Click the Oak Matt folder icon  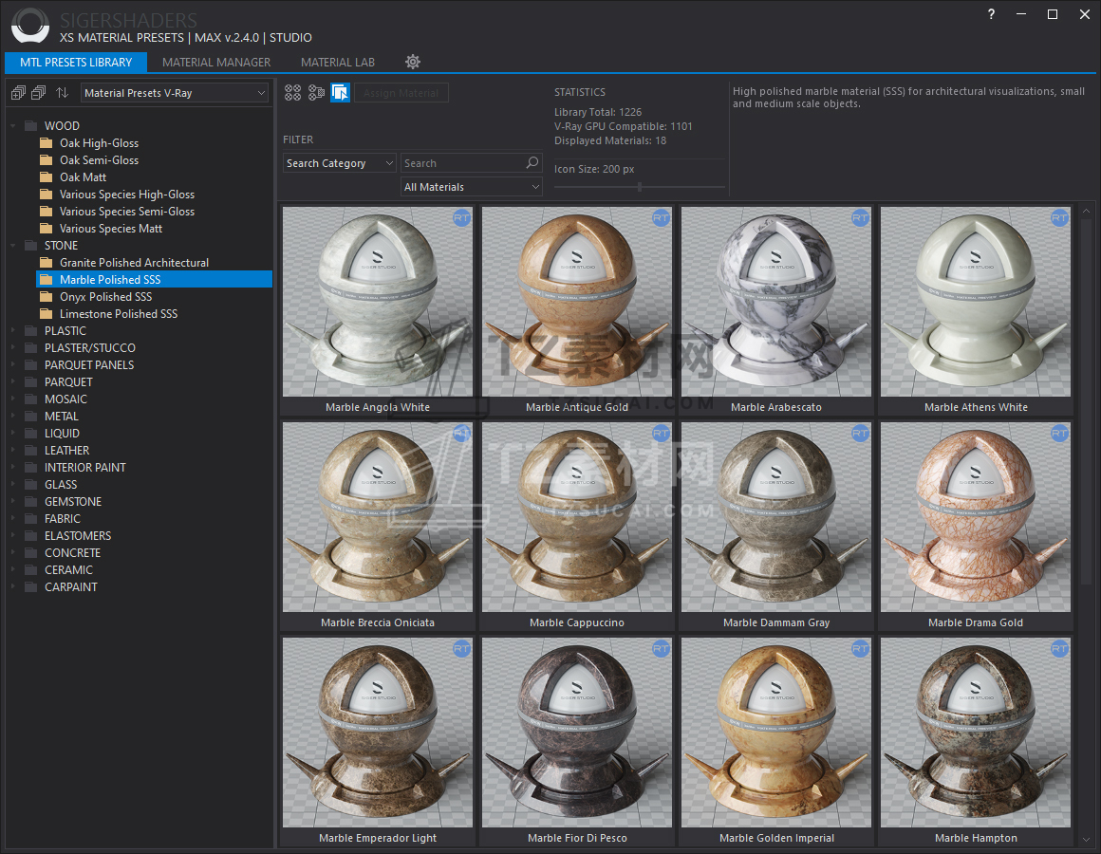(47, 176)
